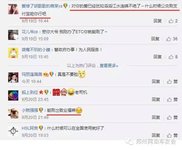Click 花儿爷ze's avatar thumbnail
This screenshot has height=150, width=182.
[x=13, y=35]
